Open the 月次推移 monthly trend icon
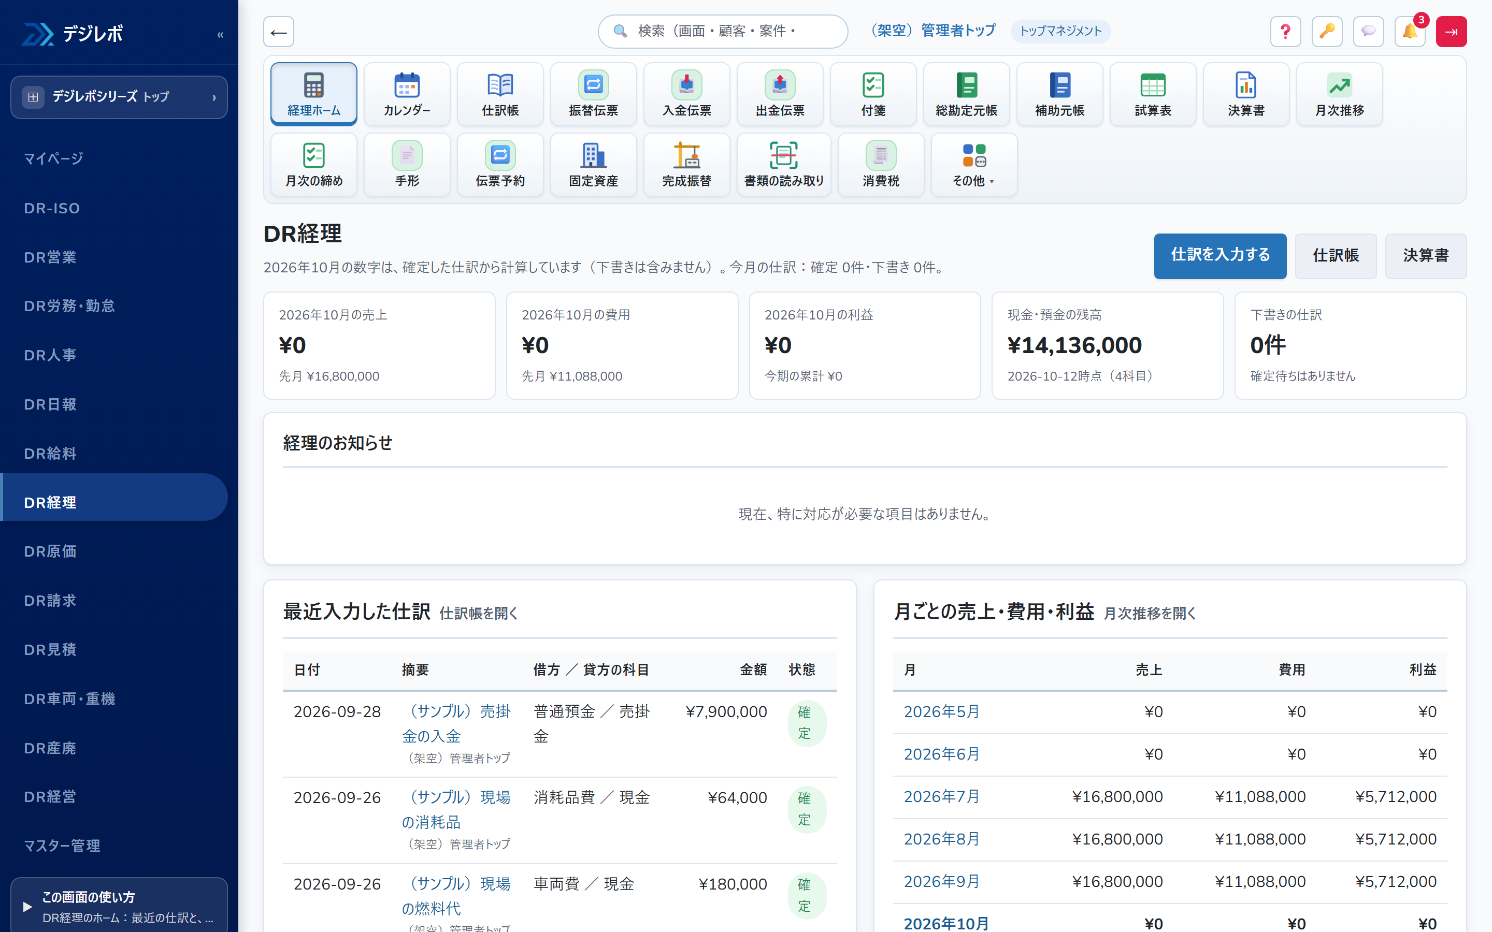Screen dimensions: 1492x932 tap(1339, 94)
